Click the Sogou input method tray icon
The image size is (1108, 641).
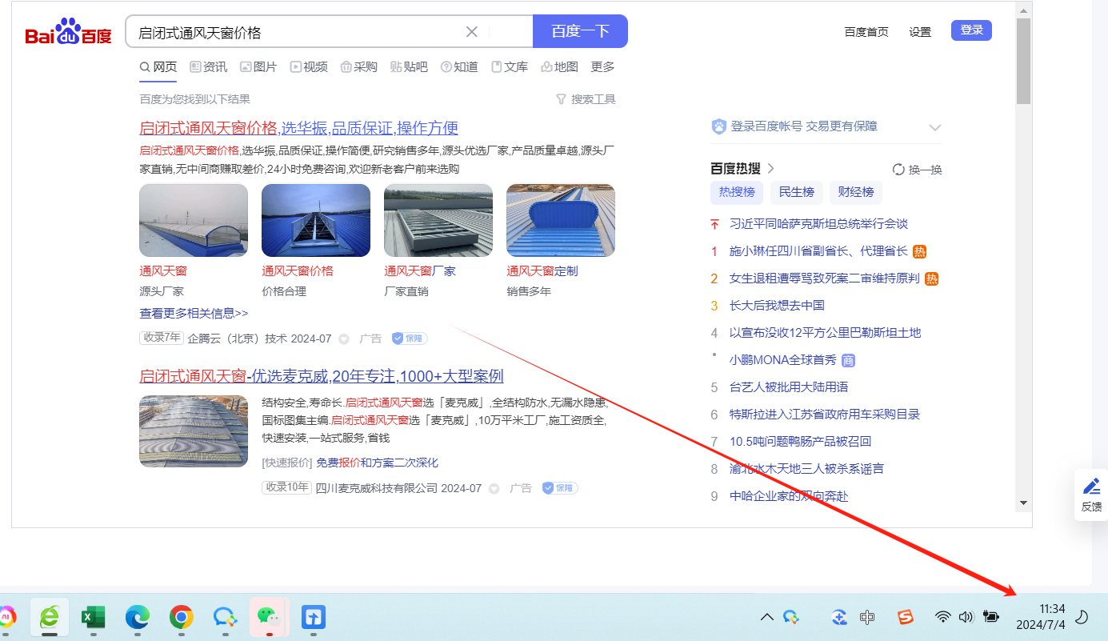pyautogui.click(x=905, y=617)
